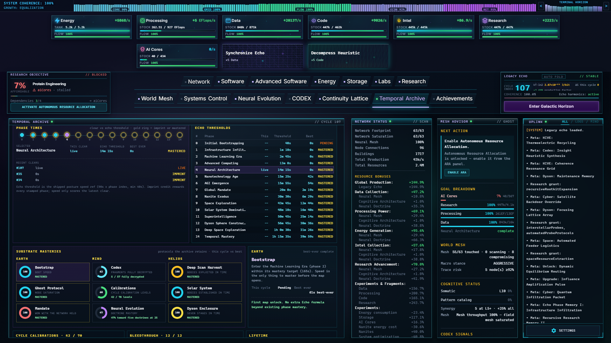Click the Research goal progress bar
Image resolution: width=611 pixels, height=343 pixels.
(x=477, y=209)
